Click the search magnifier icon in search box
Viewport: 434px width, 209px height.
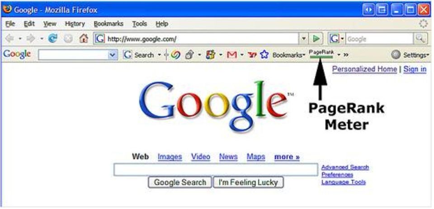[x=420, y=39]
